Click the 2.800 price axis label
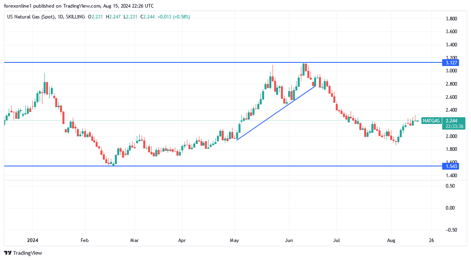This screenshot has width=471, height=260. coord(451,84)
